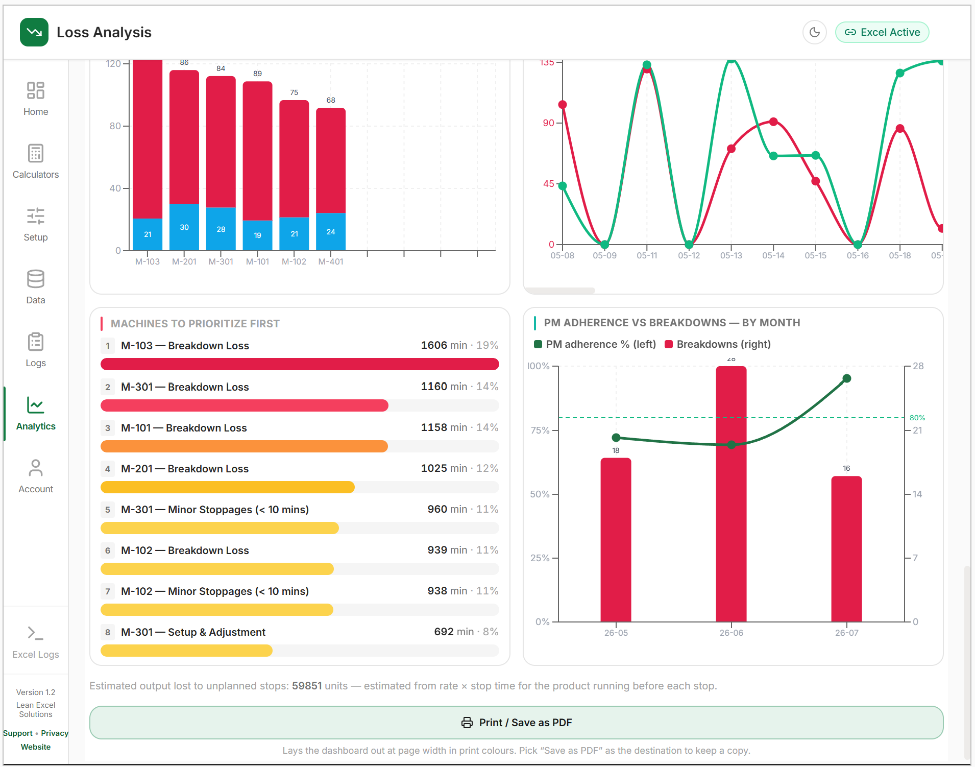The image size is (975, 767).
Task: Open the Account person icon
Action: pos(36,468)
